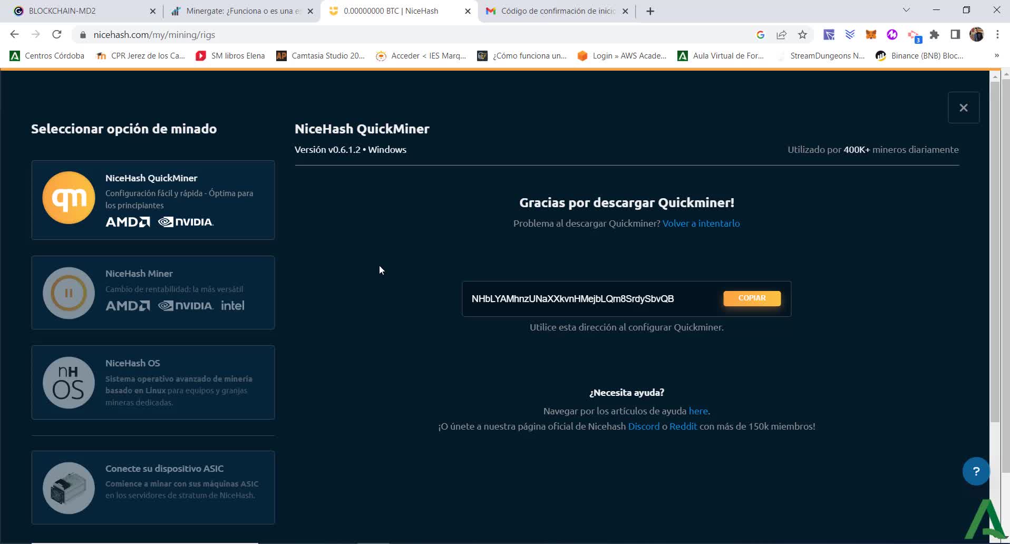Open Acceder IES Marq... bookmark

coord(421,56)
